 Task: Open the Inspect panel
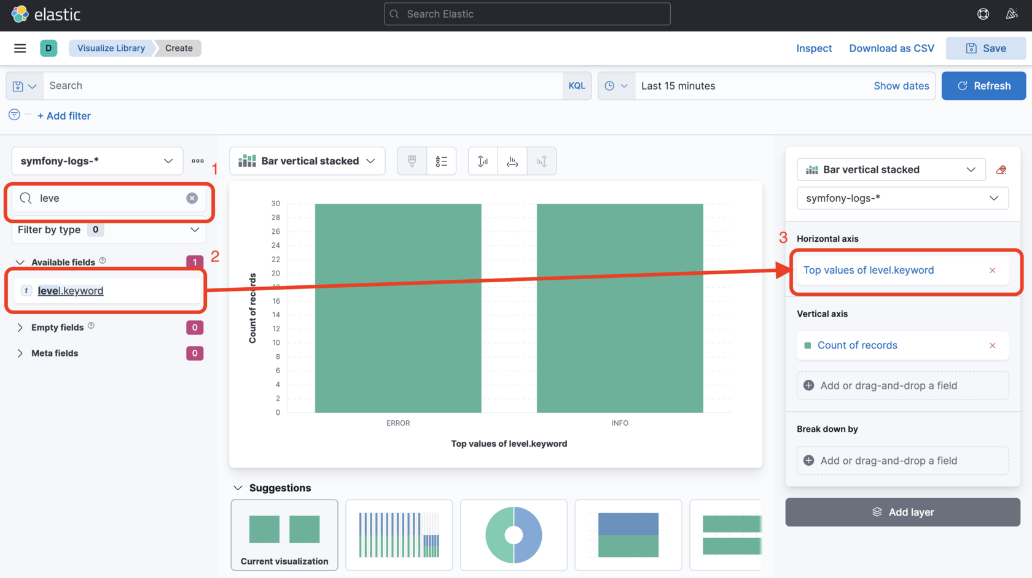tap(814, 48)
